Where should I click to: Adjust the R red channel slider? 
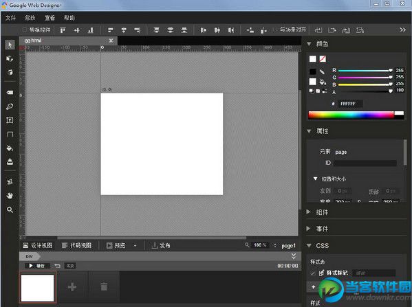pyautogui.click(x=365, y=70)
